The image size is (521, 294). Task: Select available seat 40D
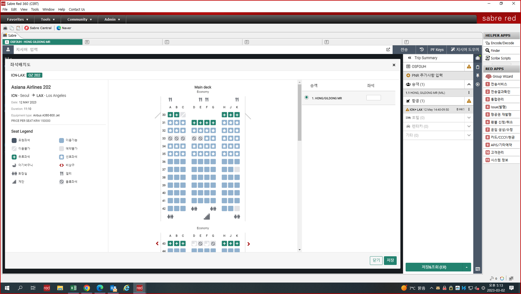pyautogui.click(x=194, y=193)
